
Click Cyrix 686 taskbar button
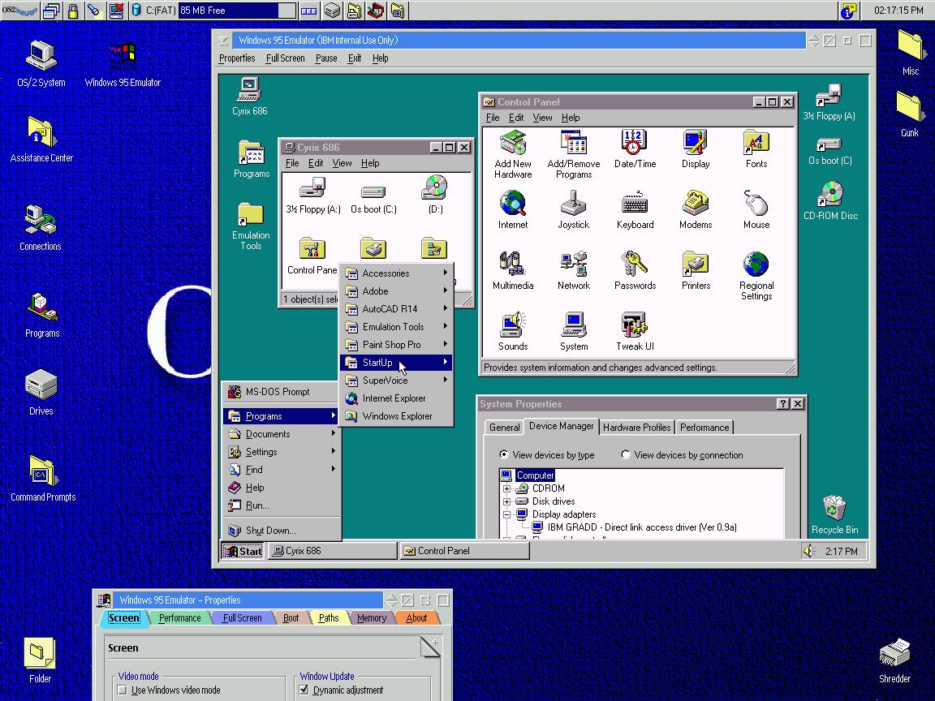331,551
